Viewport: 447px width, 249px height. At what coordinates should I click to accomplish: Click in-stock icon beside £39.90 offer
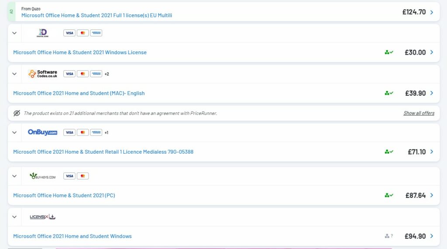click(x=389, y=93)
